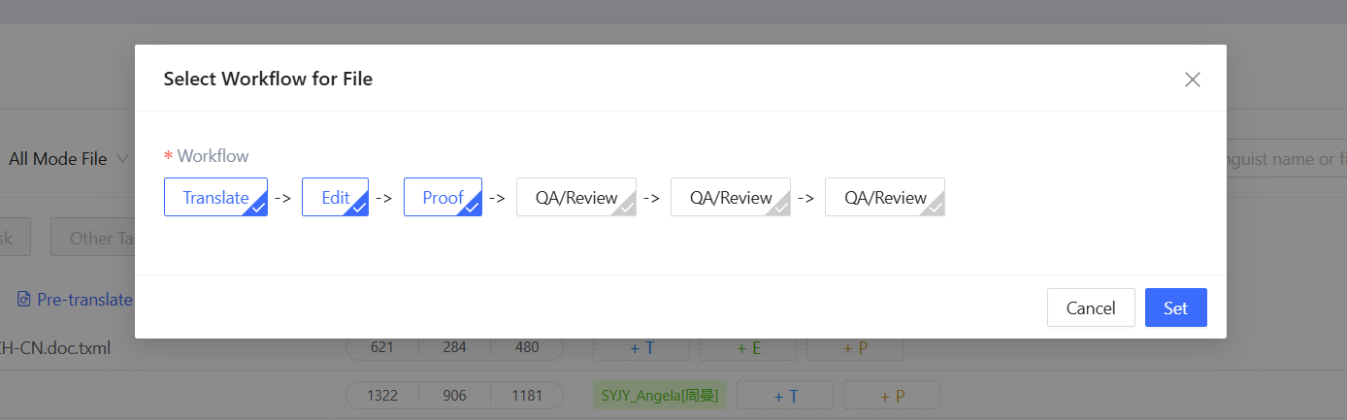This screenshot has width=1347, height=420.
Task: Click word count 480
Action: pos(526,347)
